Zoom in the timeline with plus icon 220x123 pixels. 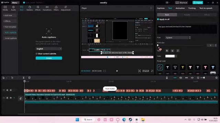tap(216, 78)
